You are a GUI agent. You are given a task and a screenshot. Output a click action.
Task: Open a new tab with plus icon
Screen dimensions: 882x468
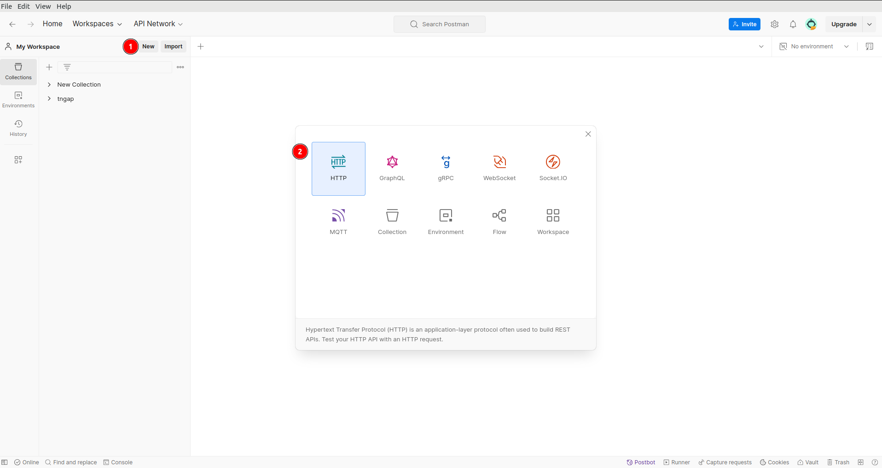(201, 47)
